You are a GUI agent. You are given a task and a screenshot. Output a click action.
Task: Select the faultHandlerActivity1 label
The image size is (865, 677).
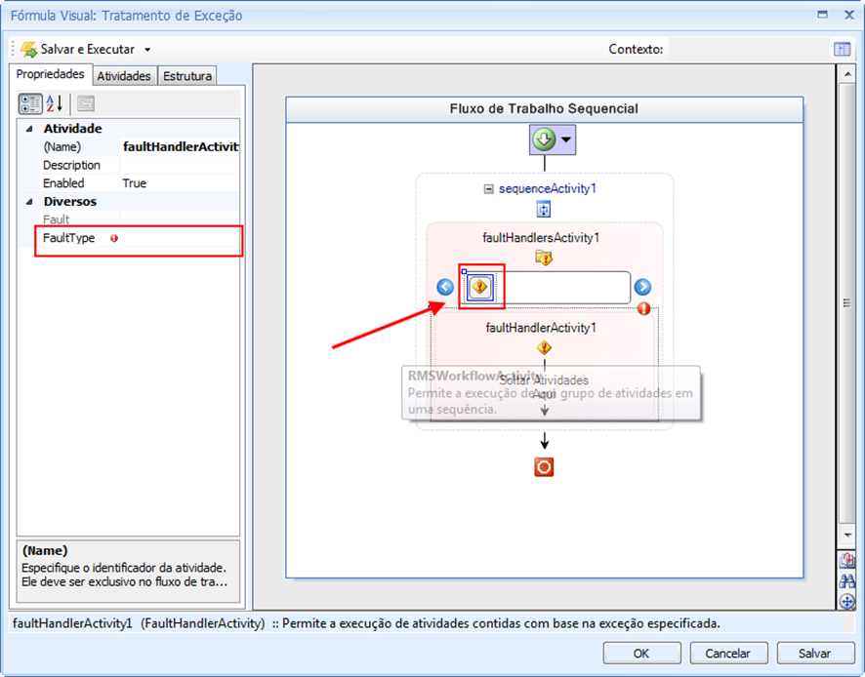point(541,328)
